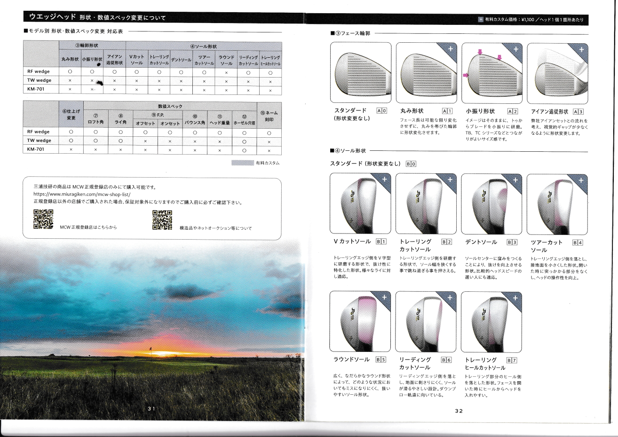The height and width of the screenshot is (437, 618).
Task: Select the デントソール sole shape thumbnail
Action: coord(491,204)
